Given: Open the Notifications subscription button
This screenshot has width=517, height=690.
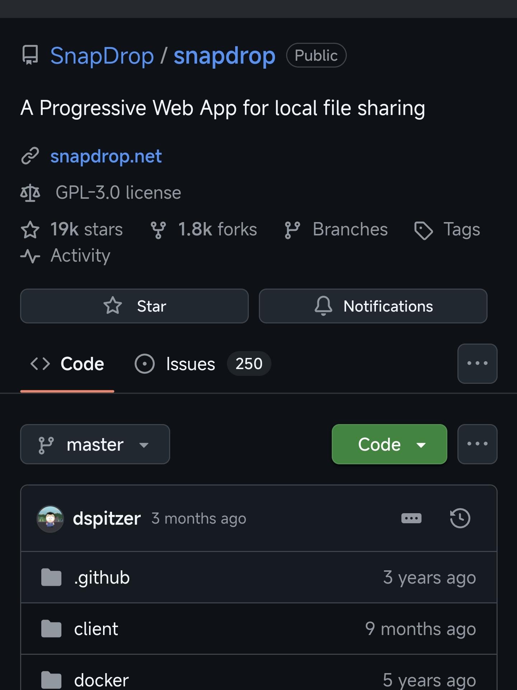Looking at the screenshot, I should pos(373,306).
